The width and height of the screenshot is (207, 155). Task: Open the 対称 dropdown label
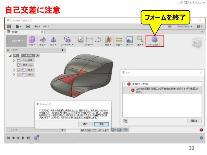[x=53, y=45]
